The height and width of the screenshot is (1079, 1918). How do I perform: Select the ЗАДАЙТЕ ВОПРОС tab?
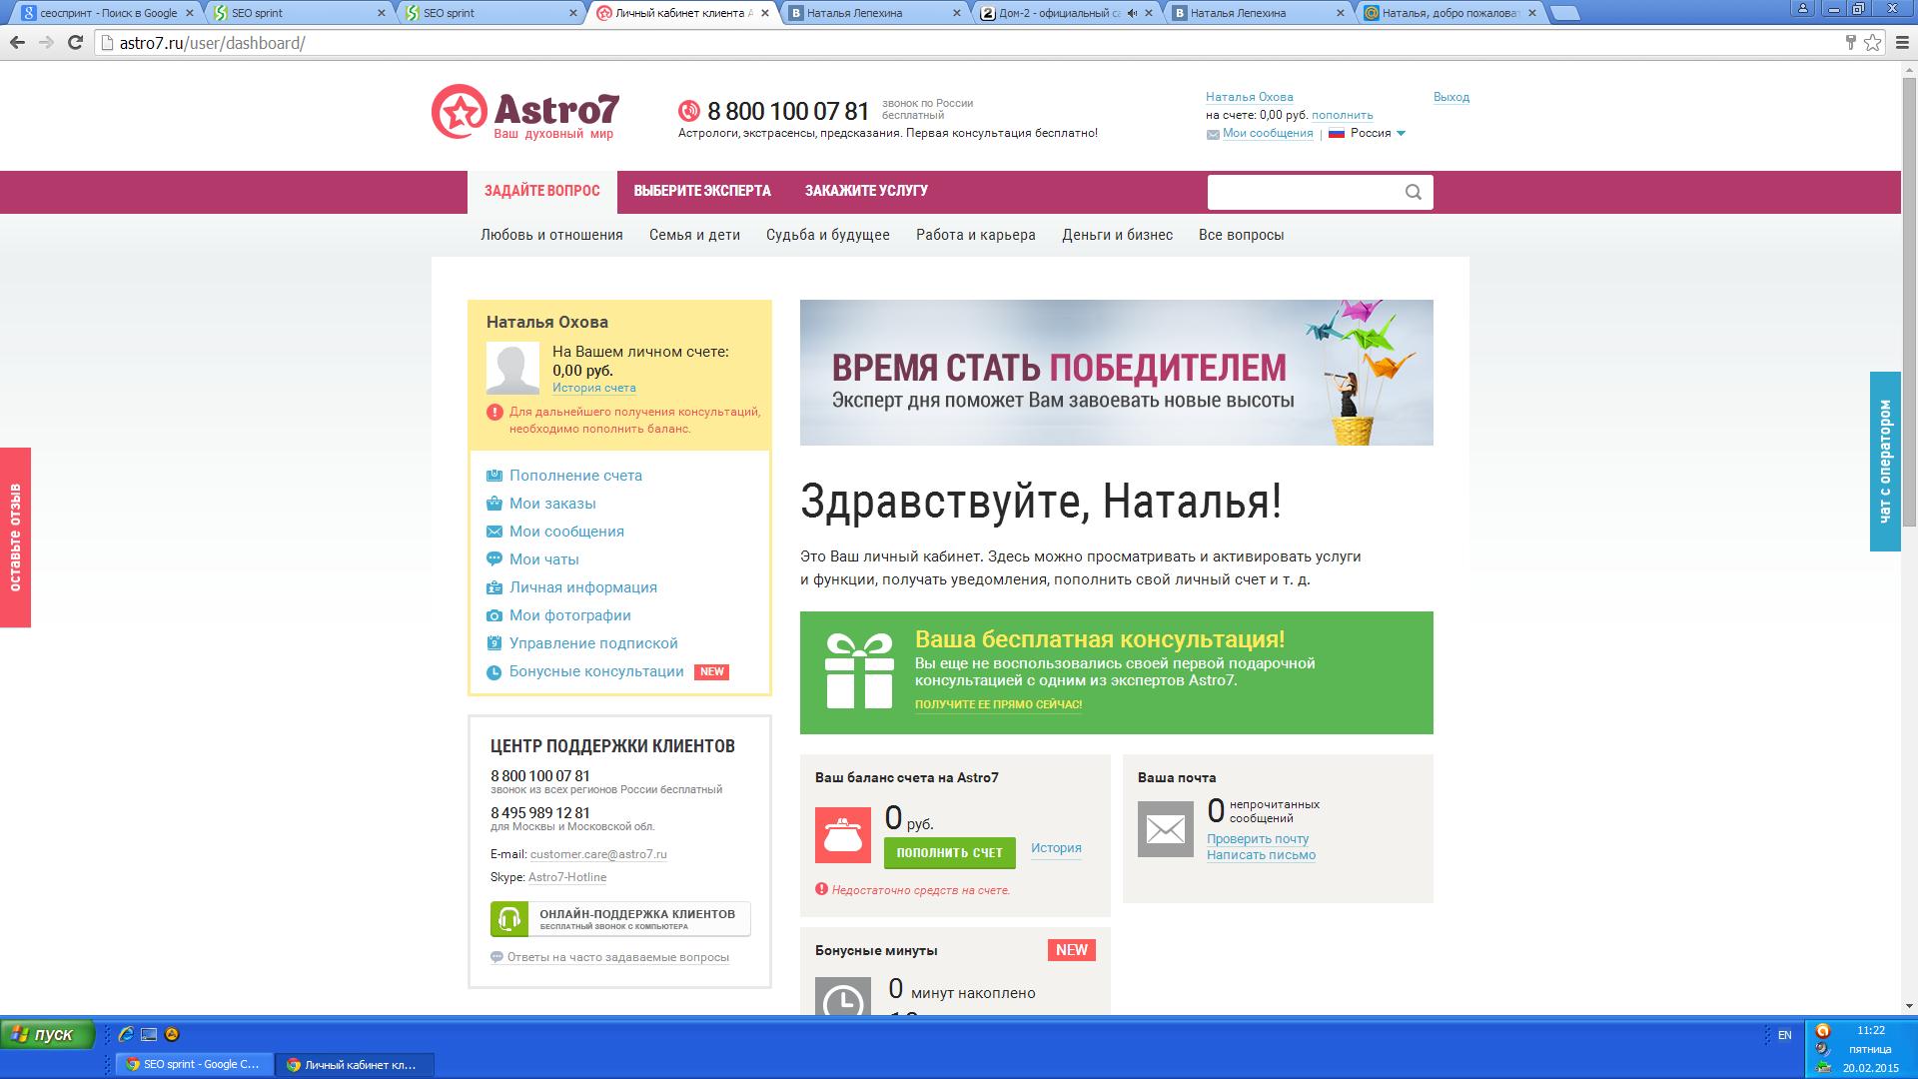click(542, 191)
